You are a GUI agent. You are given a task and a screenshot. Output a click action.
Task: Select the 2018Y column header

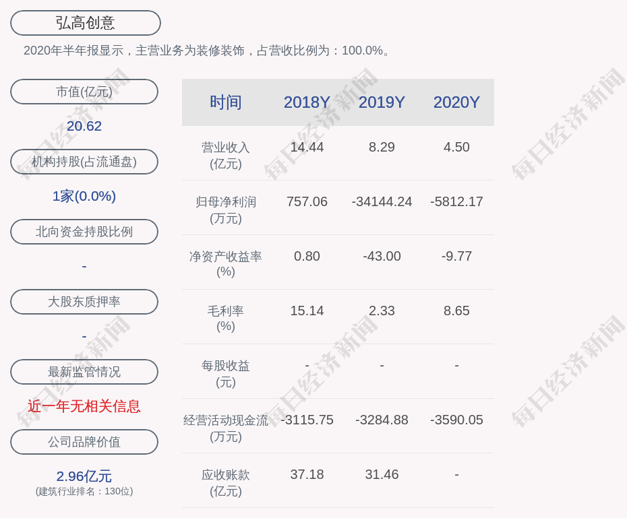click(307, 102)
